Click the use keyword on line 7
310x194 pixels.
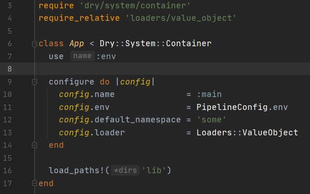pyautogui.click(x=56, y=56)
